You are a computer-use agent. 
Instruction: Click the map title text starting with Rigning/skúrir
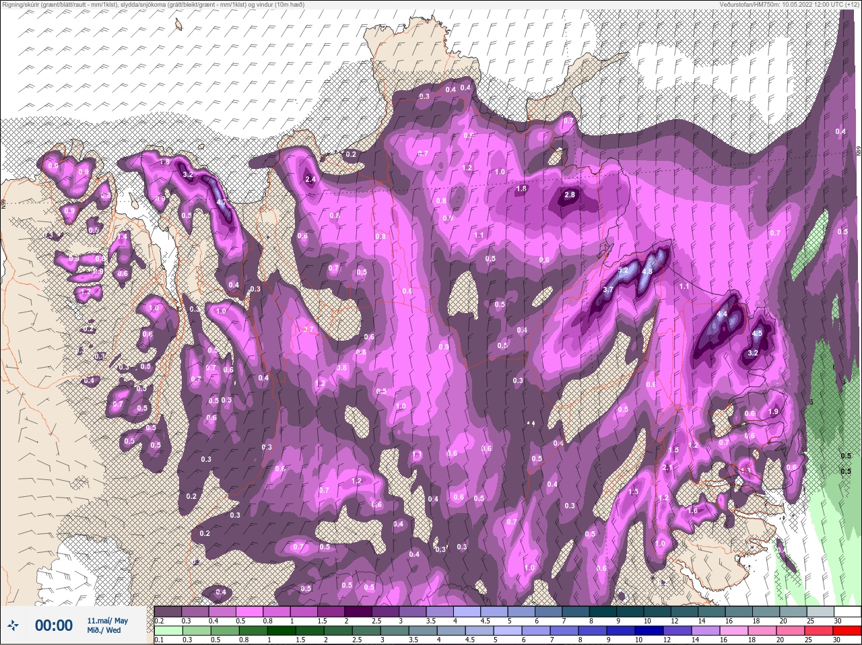point(152,5)
